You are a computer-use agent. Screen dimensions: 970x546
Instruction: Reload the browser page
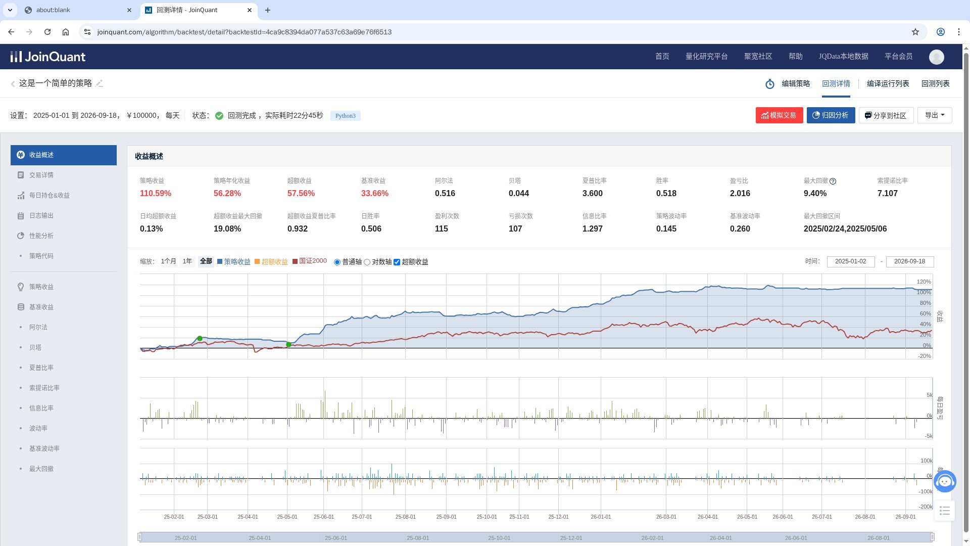point(47,32)
